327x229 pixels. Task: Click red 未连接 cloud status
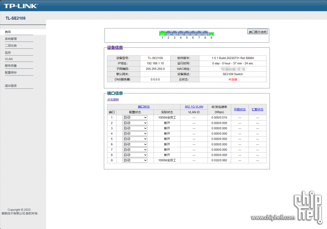tap(233, 79)
